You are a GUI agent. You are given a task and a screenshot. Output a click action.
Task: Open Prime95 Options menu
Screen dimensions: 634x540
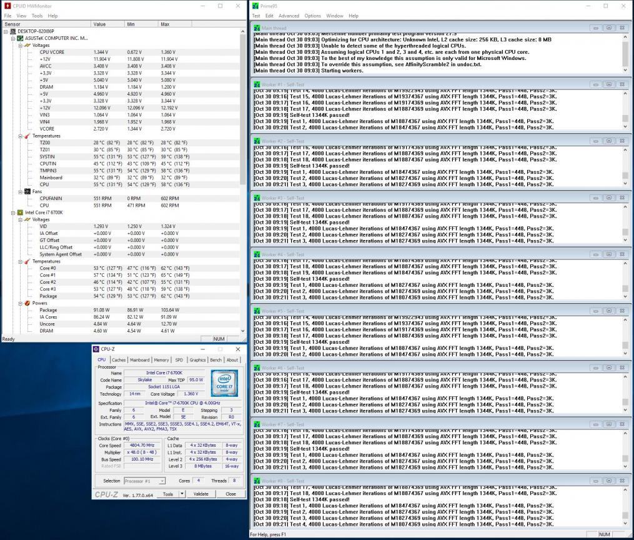tap(312, 16)
